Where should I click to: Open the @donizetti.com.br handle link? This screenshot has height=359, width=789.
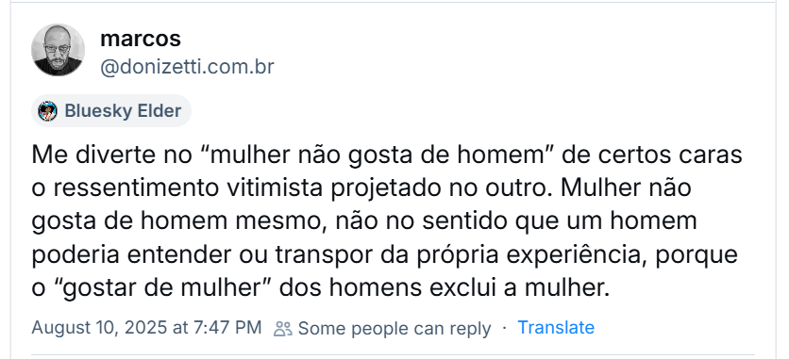point(187,67)
